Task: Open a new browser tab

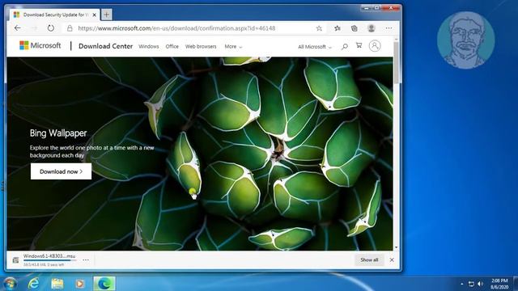Action: [x=106, y=15]
